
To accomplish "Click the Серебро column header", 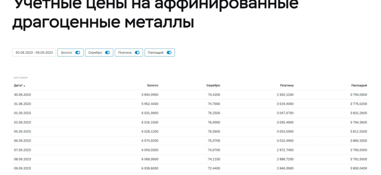I will (213, 85).
